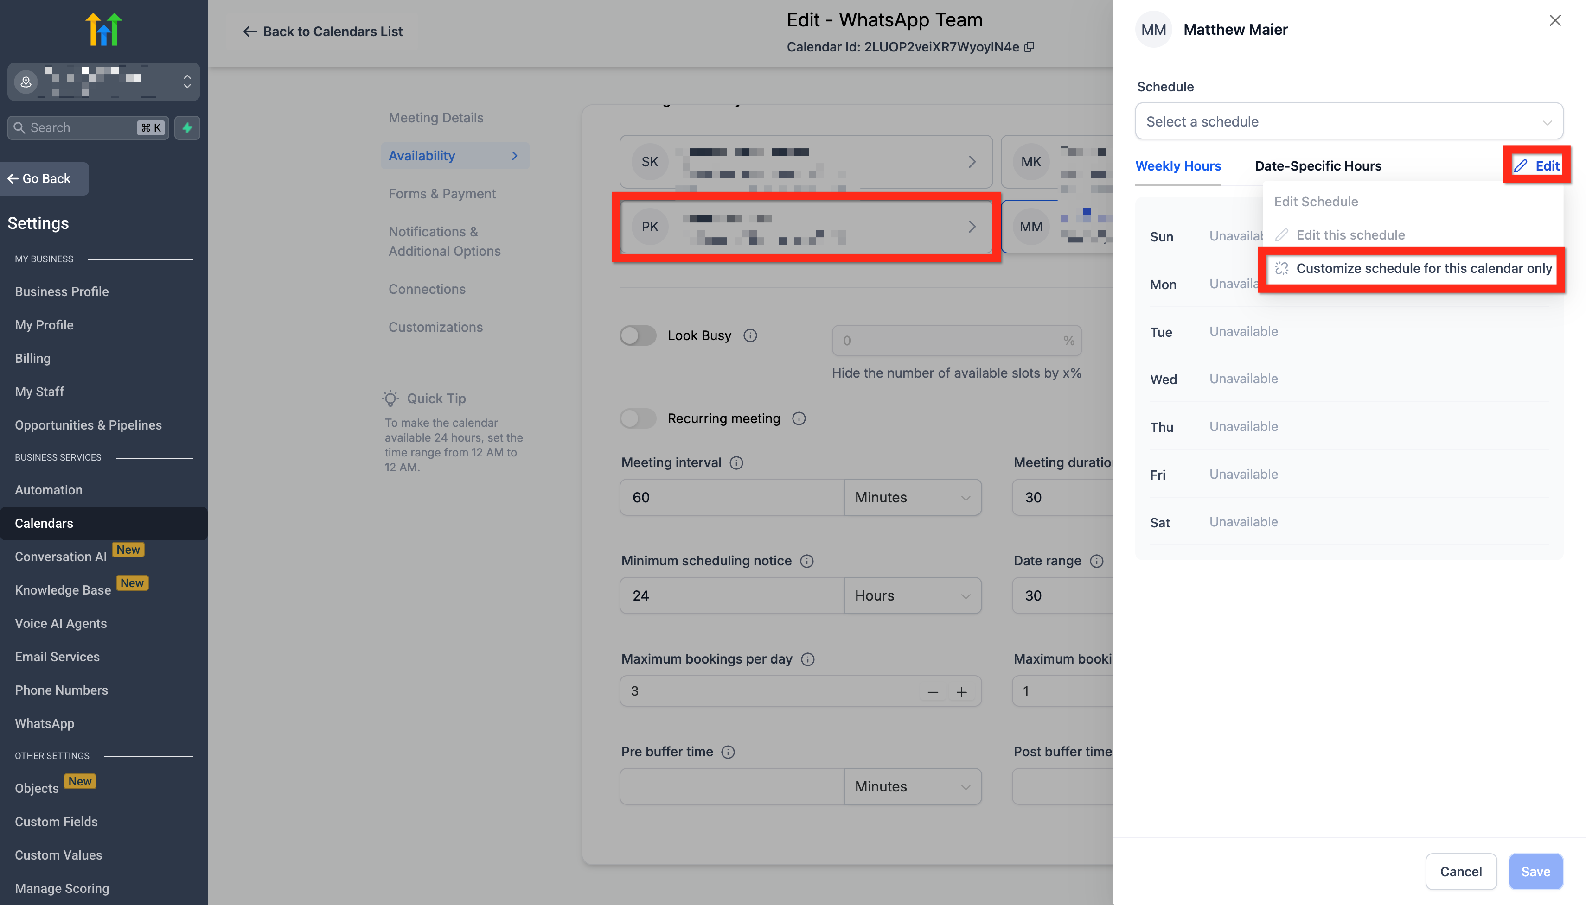Close the Matthew Maier side panel
Screen dimensions: 1586x905
1555,20
